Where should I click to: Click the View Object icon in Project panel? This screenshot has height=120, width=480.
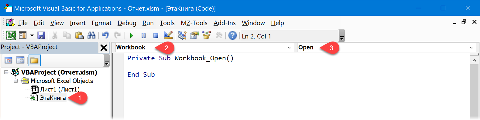[20, 60]
